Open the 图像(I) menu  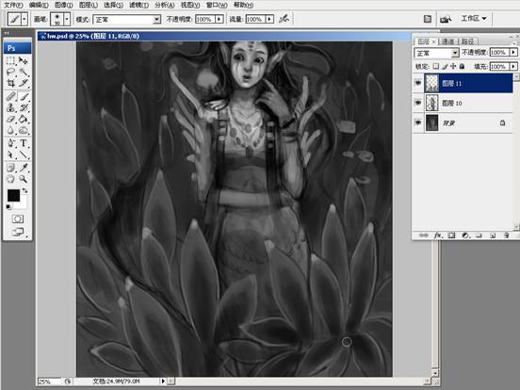click(64, 5)
